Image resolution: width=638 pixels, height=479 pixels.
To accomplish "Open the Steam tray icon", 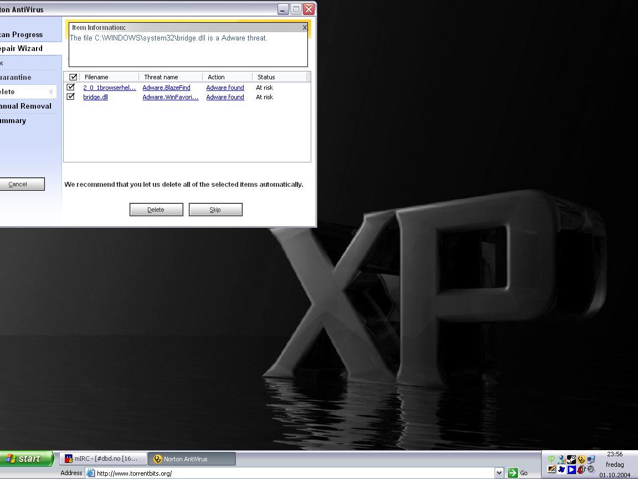I will click(572, 460).
